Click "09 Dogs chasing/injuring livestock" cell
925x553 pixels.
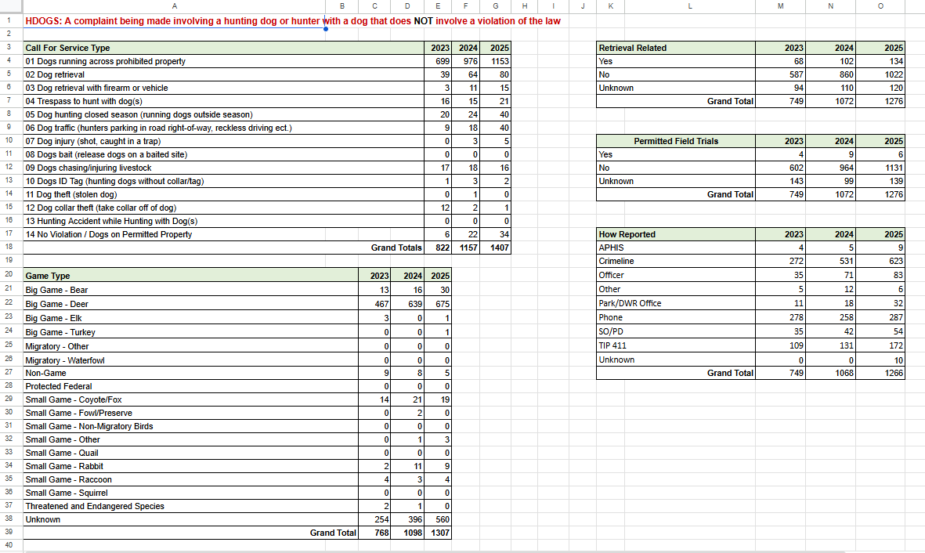(x=88, y=168)
